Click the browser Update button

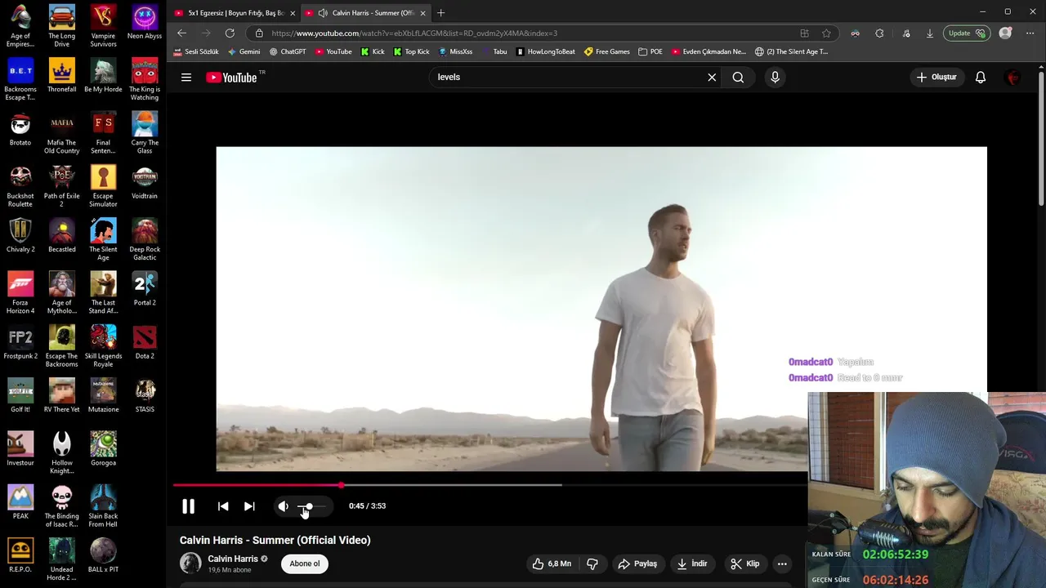966,33
